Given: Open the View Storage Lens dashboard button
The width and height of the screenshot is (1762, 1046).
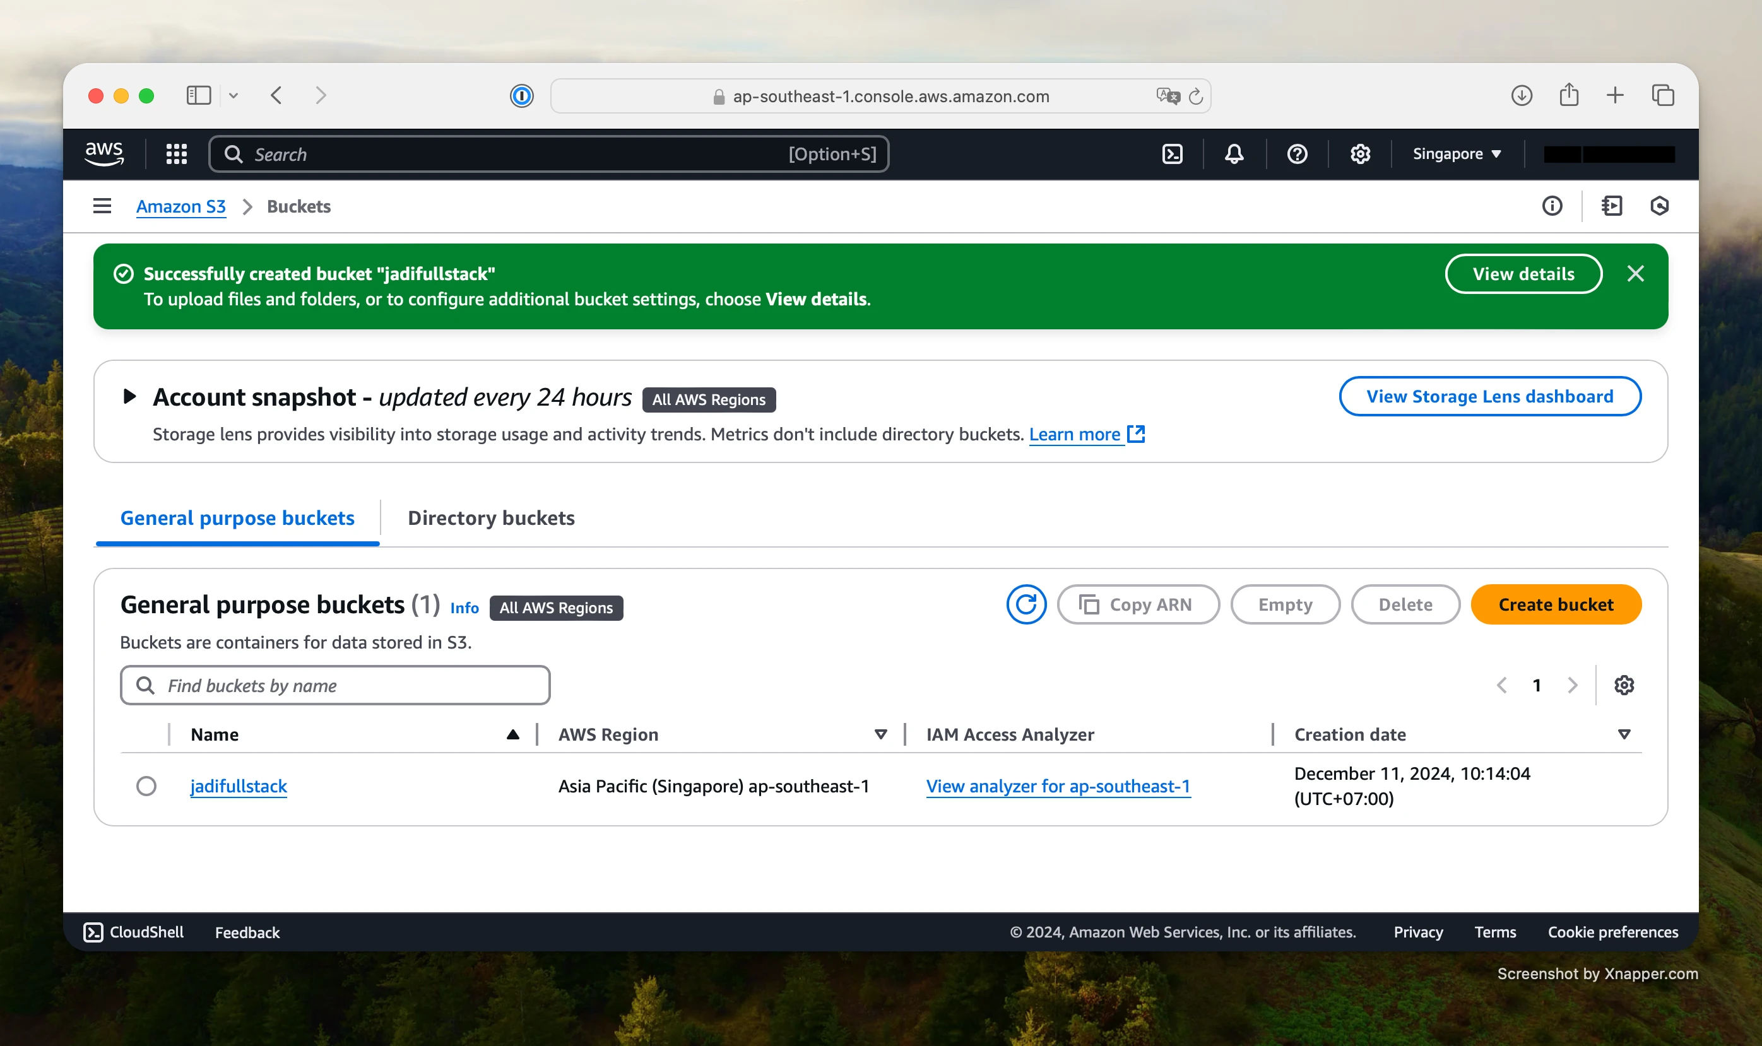Looking at the screenshot, I should (1489, 396).
